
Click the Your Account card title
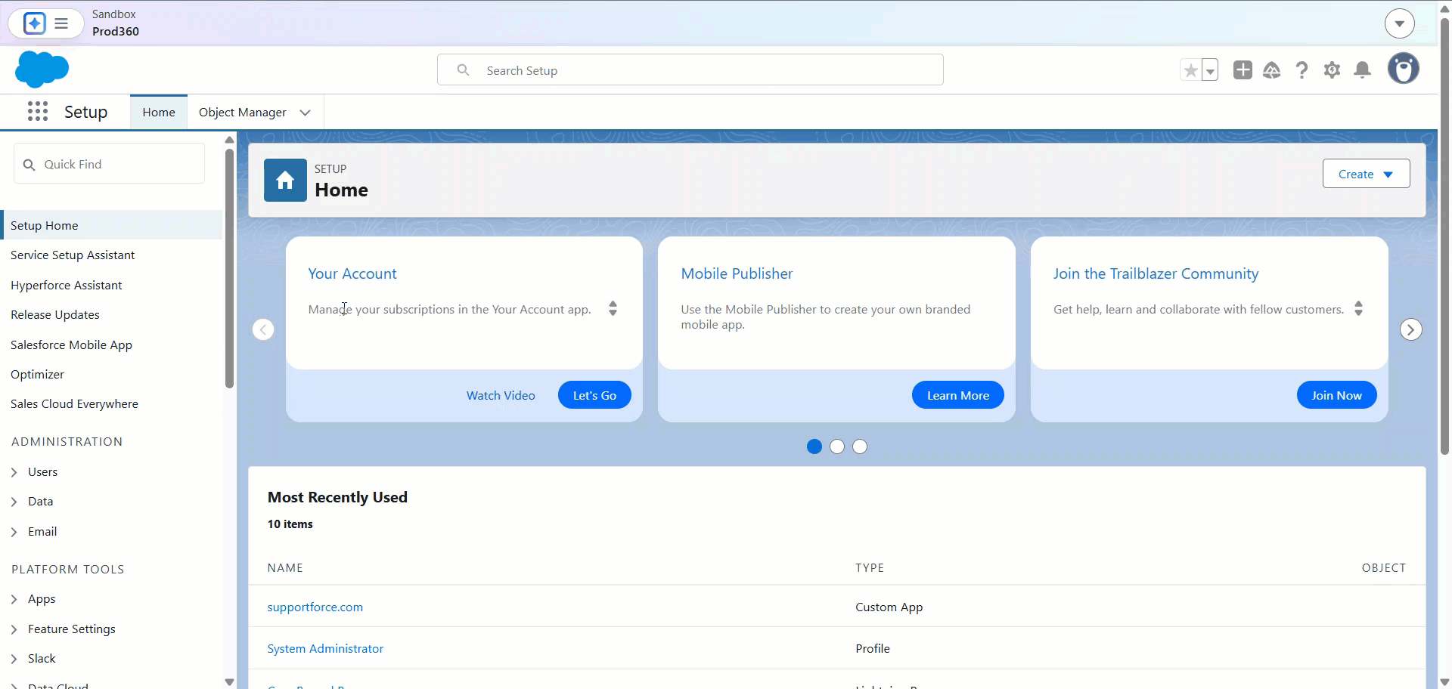click(352, 273)
